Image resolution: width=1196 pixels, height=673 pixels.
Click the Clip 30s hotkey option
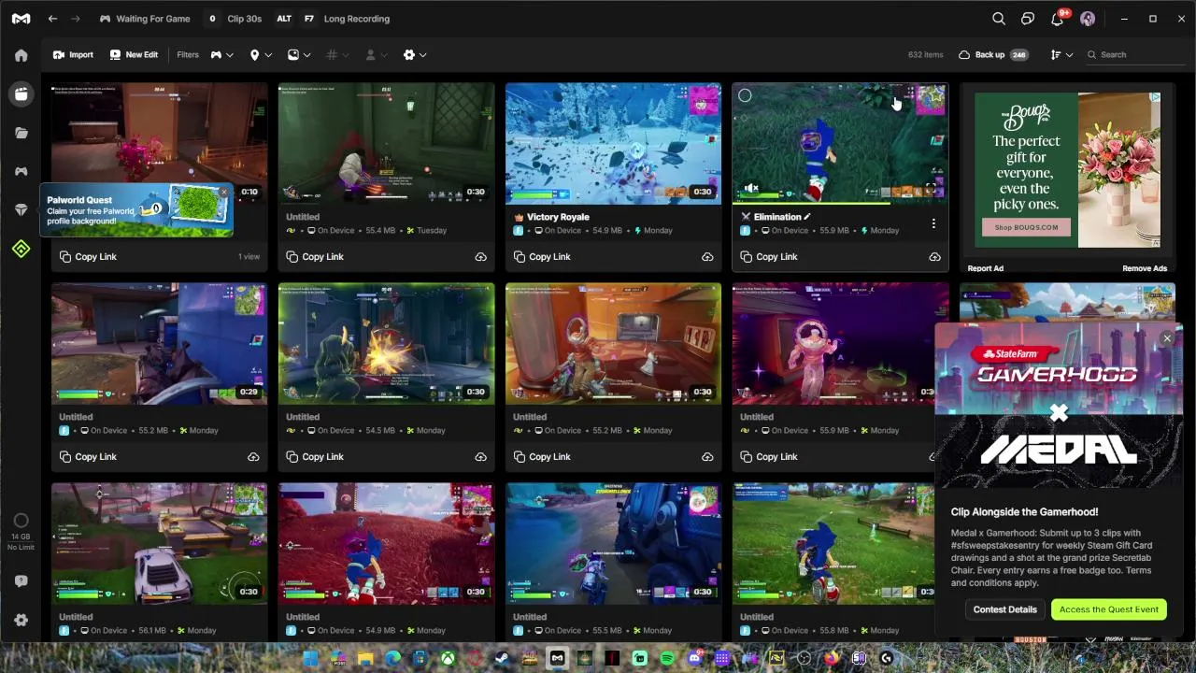(x=235, y=19)
